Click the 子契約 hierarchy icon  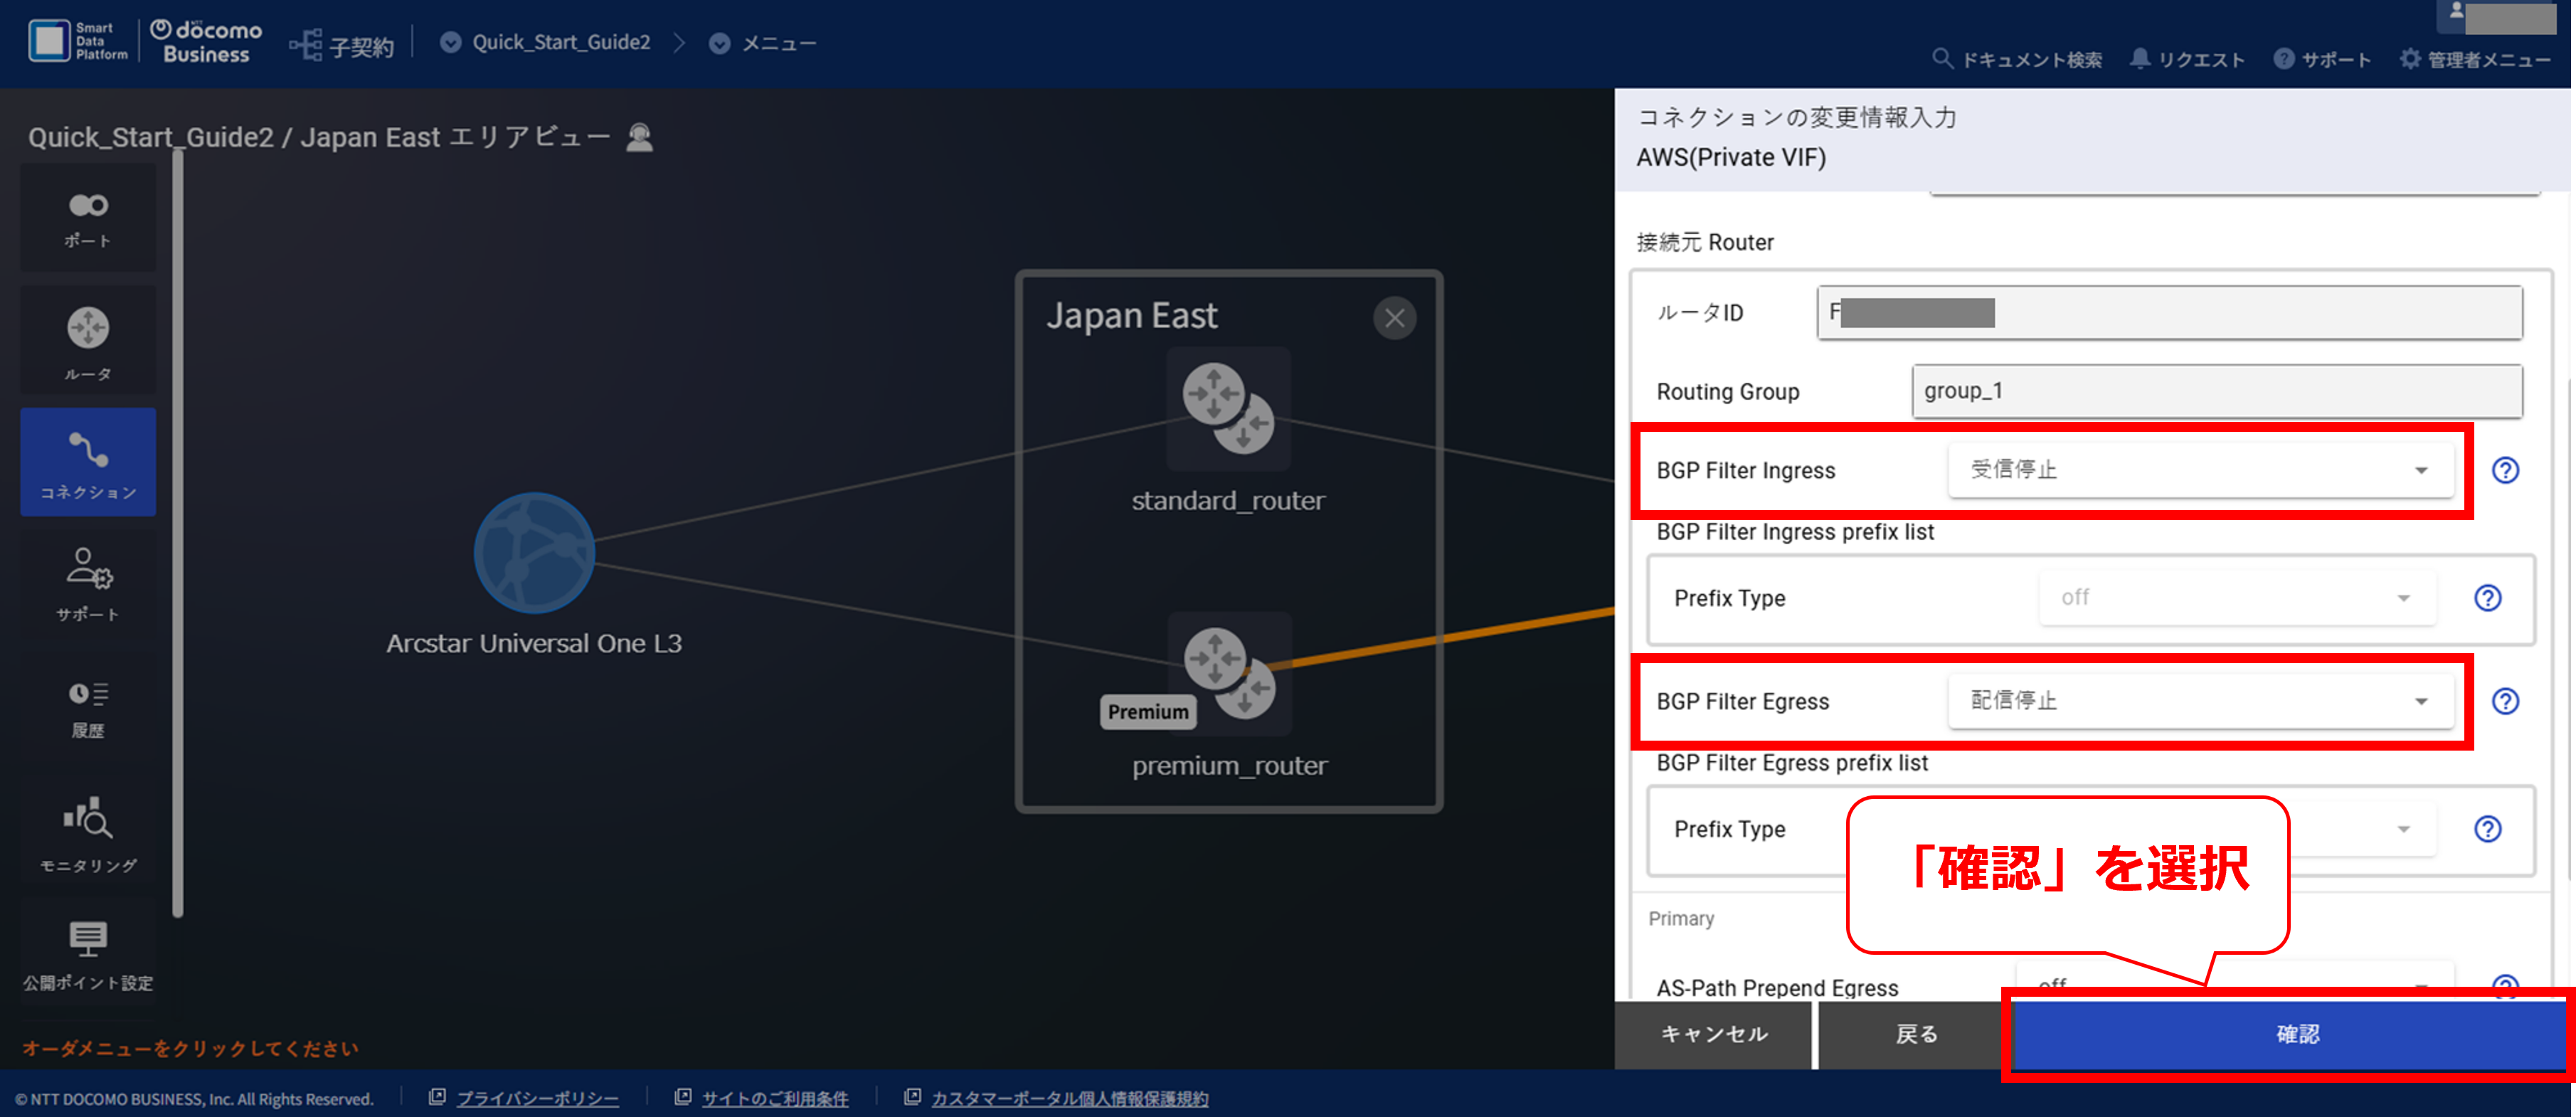tap(305, 45)
